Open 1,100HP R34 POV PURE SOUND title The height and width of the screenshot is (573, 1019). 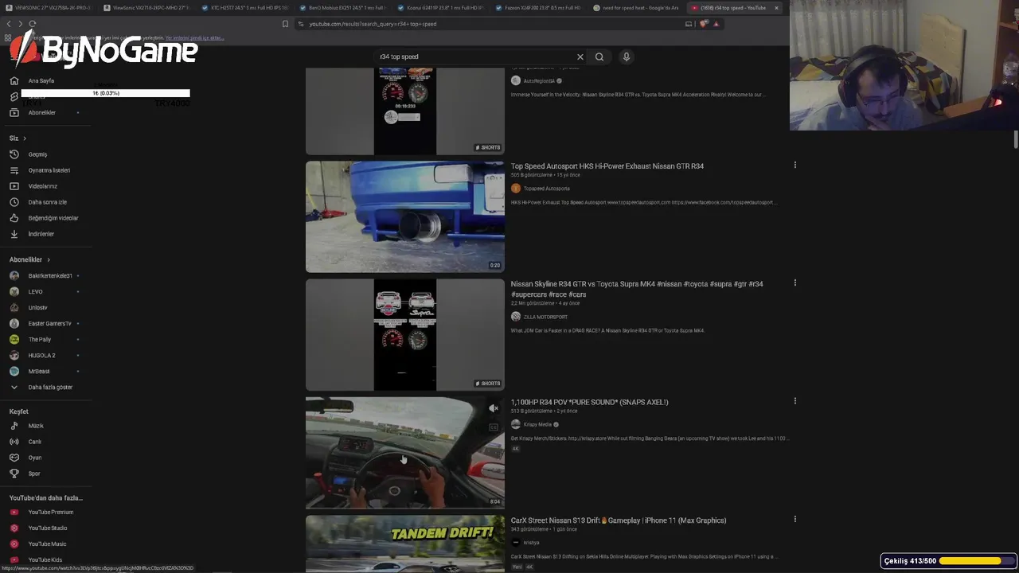[590, 402]
